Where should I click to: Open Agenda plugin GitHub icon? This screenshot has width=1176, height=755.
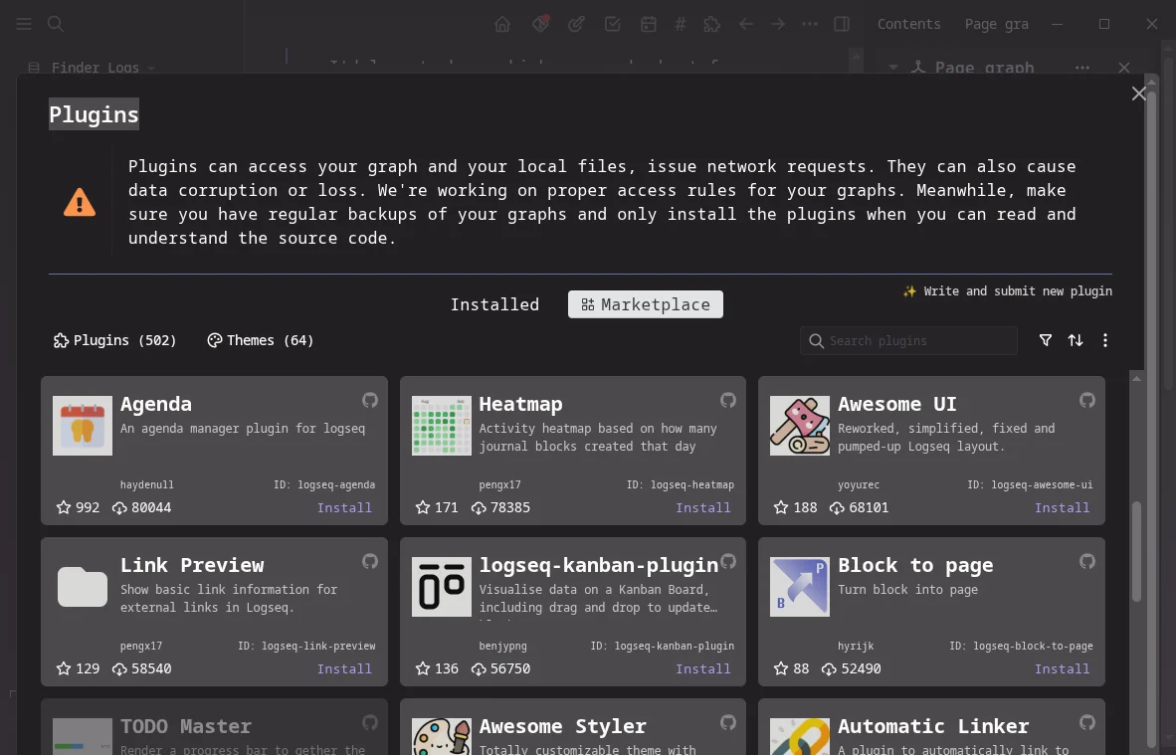(x=370, y=400)
